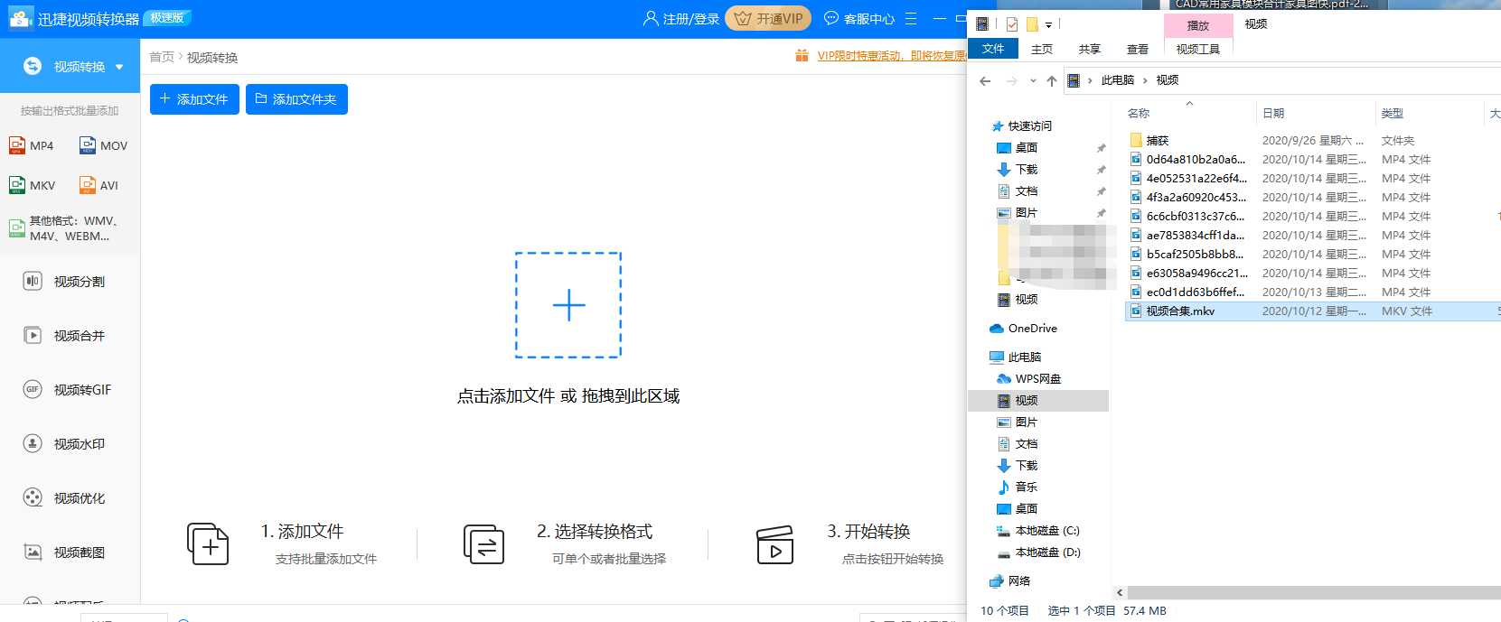1501x622 pixels.
Task: Select file 0d64a810b2a0a6...
Action: click(1196, 160)
